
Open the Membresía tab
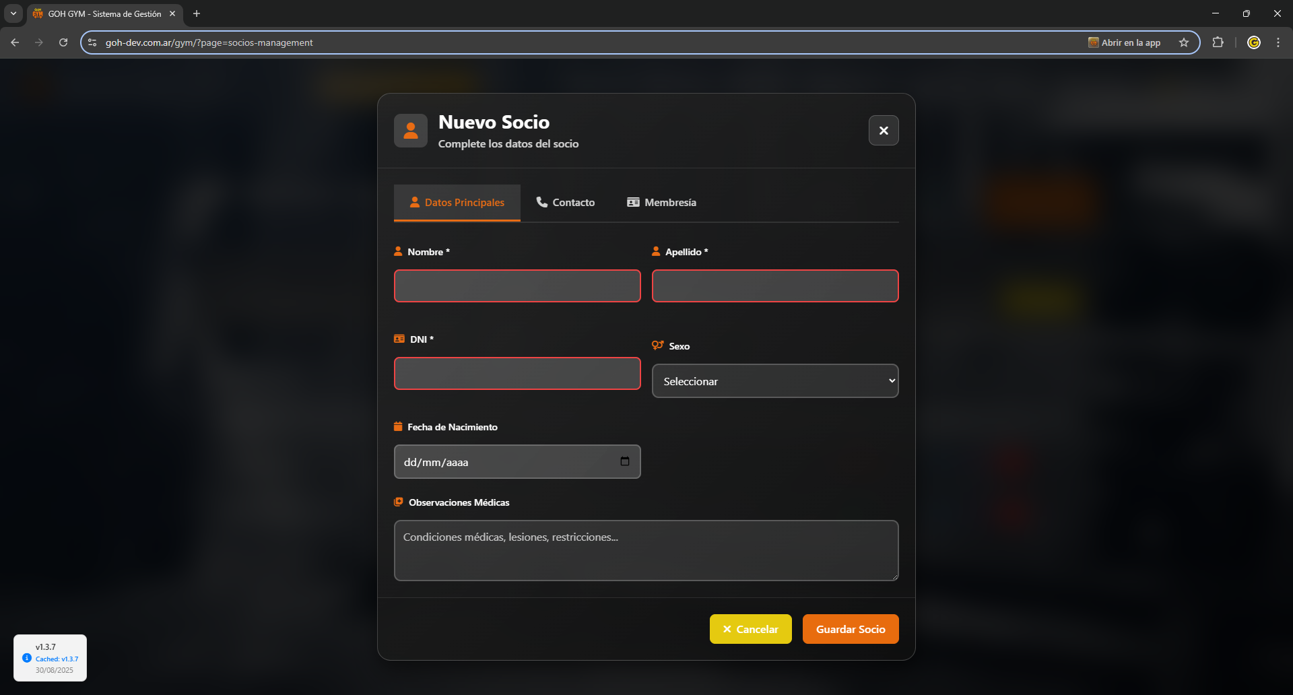pyautogui.click(x=661, y=203)
